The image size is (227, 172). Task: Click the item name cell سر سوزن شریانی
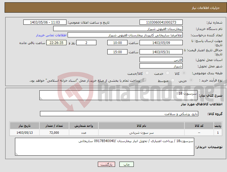point(142,133)
